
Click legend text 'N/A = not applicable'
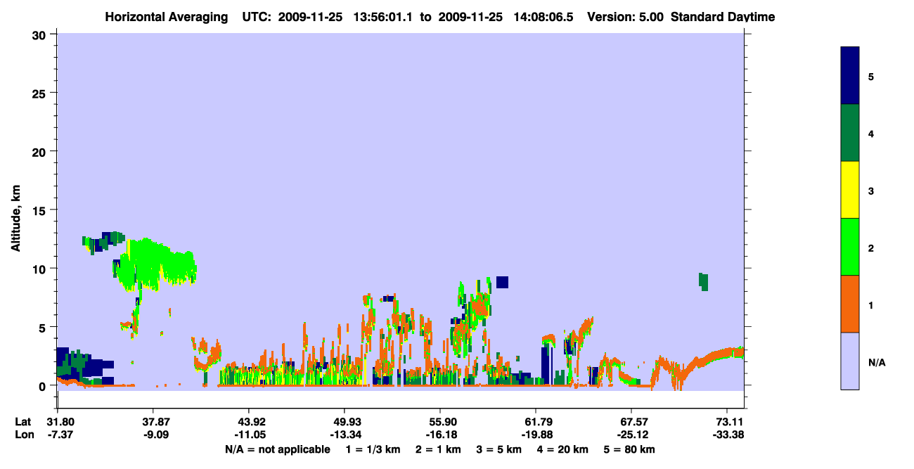click(x=277, y=449)
